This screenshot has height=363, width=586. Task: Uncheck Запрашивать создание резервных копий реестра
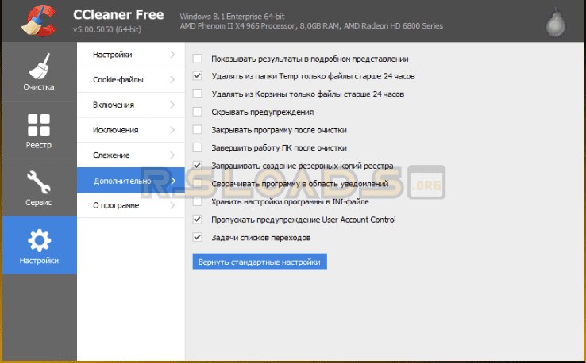(198, 166)
